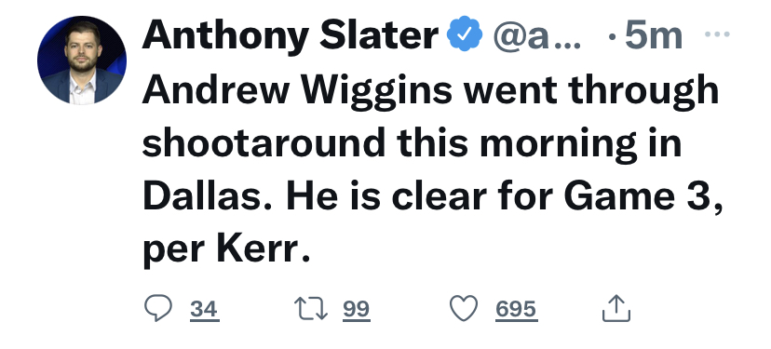Click the word Dallas in tweet
Viewport: 771px width, 349px height.
[207, 196]
